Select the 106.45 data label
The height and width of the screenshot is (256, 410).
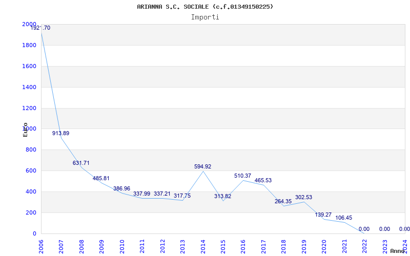[x=344, y=218]
